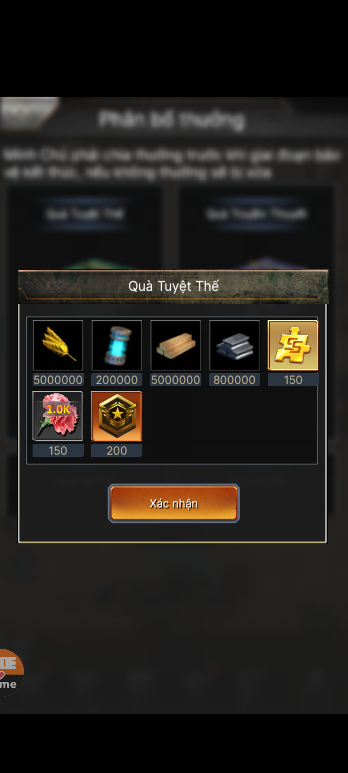This screenshot has width=348, height=773.
Task: Tap the 150 amount under the puzzle piece
Action: pyautogui.click(x=293, y=380)
